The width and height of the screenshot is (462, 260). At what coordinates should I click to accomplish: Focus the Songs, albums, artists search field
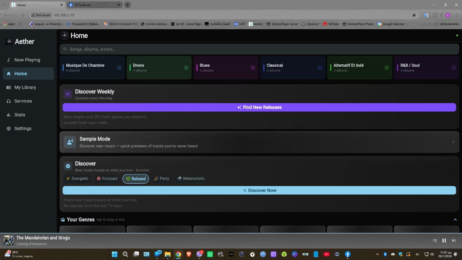click(x=259, y=49)
